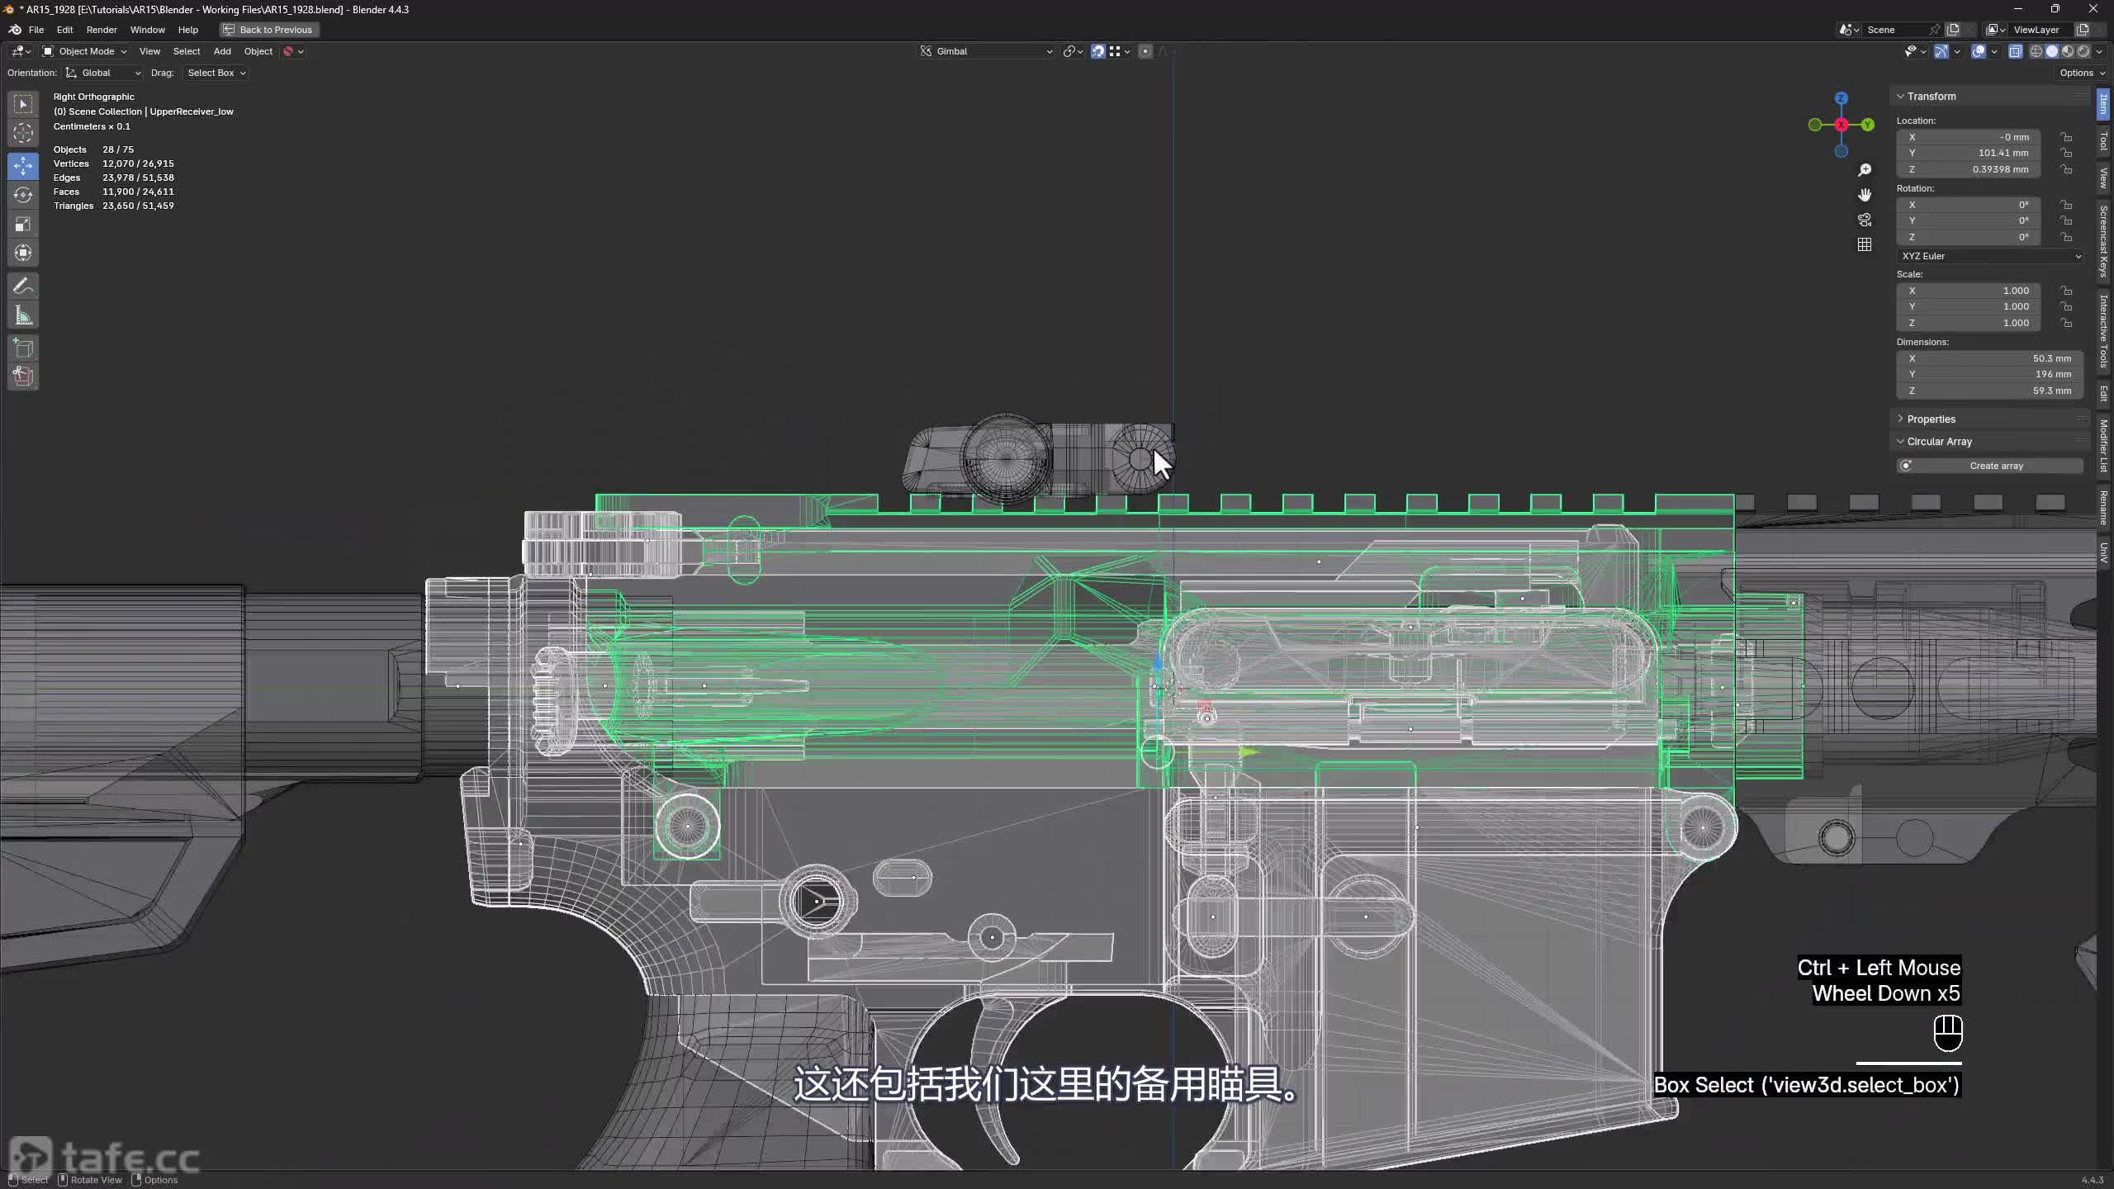Open the Global orientation dropdown
Image resolution: width=2114 pixels, height=1189 pixels.
[x=104, y=73]
